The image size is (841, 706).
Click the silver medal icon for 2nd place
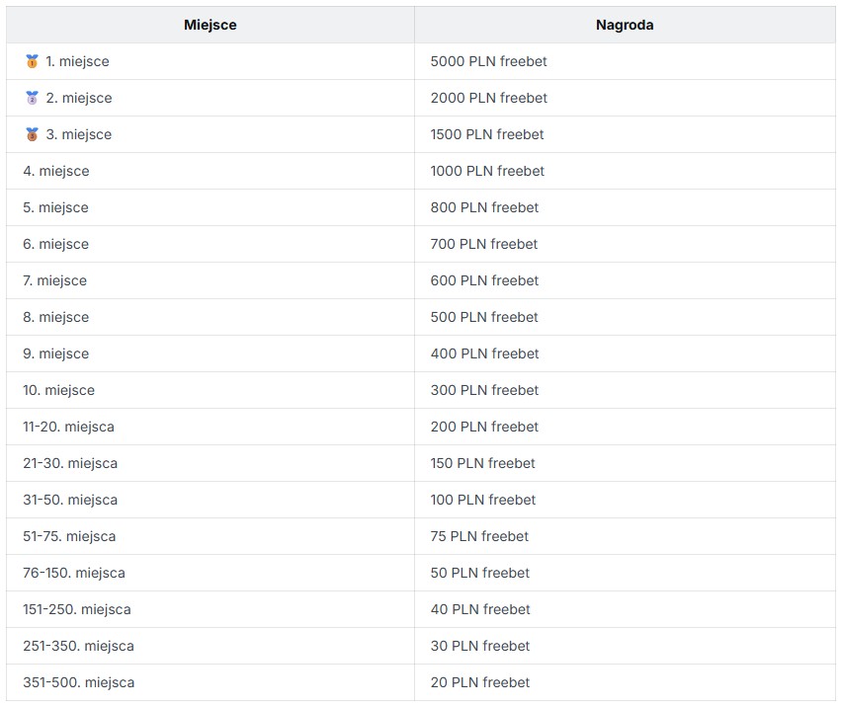[x=33, y=98]
